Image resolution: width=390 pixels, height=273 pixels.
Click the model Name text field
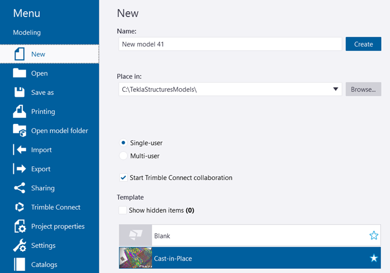coord(230,44)
